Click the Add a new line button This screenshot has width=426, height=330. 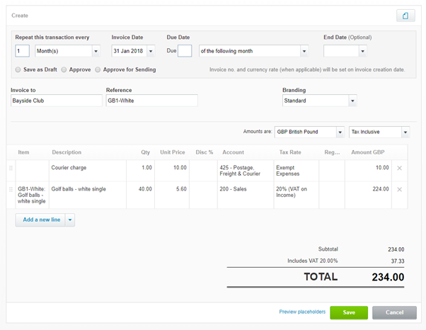(40, 220)
